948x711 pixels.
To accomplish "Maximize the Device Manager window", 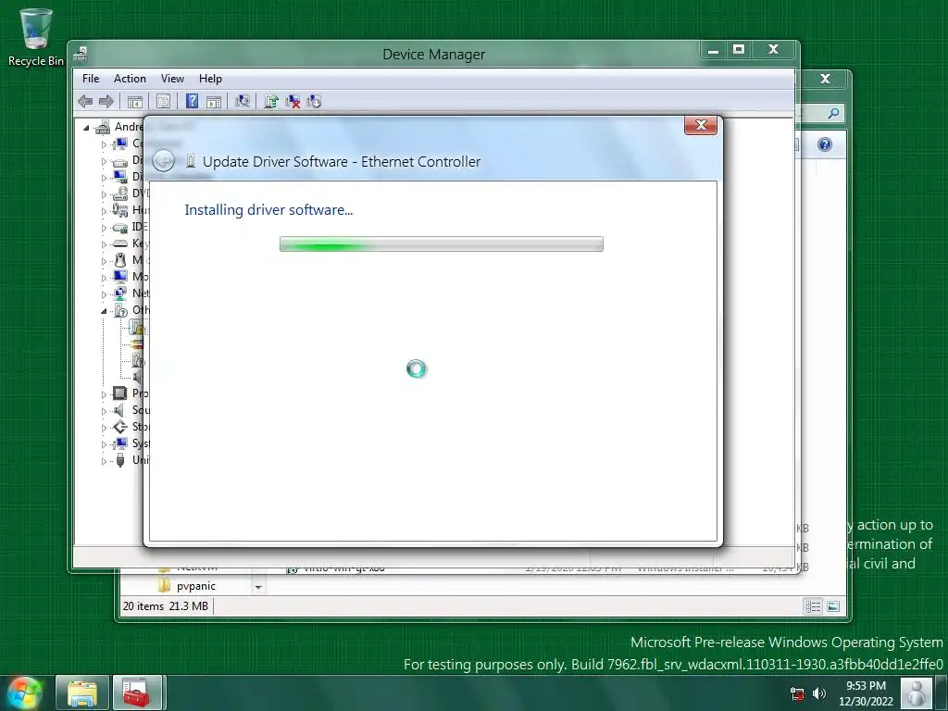I will pyautogui.click(x=738, y=50).
